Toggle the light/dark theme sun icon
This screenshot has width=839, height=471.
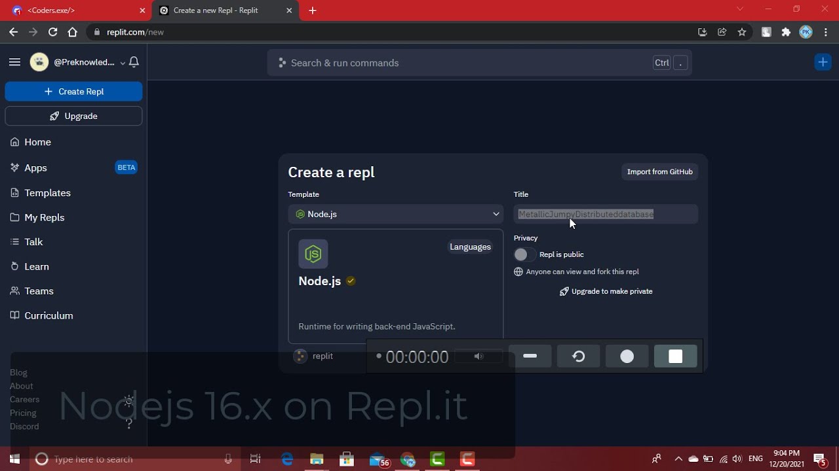pyautogui.click(x=129, y=401)
